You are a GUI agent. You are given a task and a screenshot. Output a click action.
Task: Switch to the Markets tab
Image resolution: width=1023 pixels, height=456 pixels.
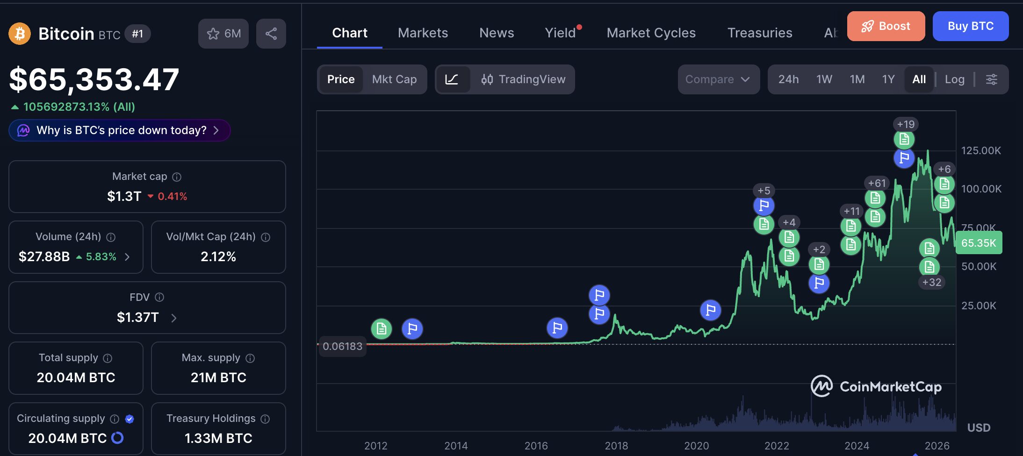(423, 33)
